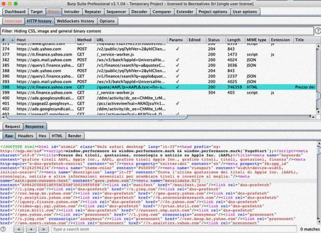
Task: Select request 388 POST row
Action: (x=158, y=71)
